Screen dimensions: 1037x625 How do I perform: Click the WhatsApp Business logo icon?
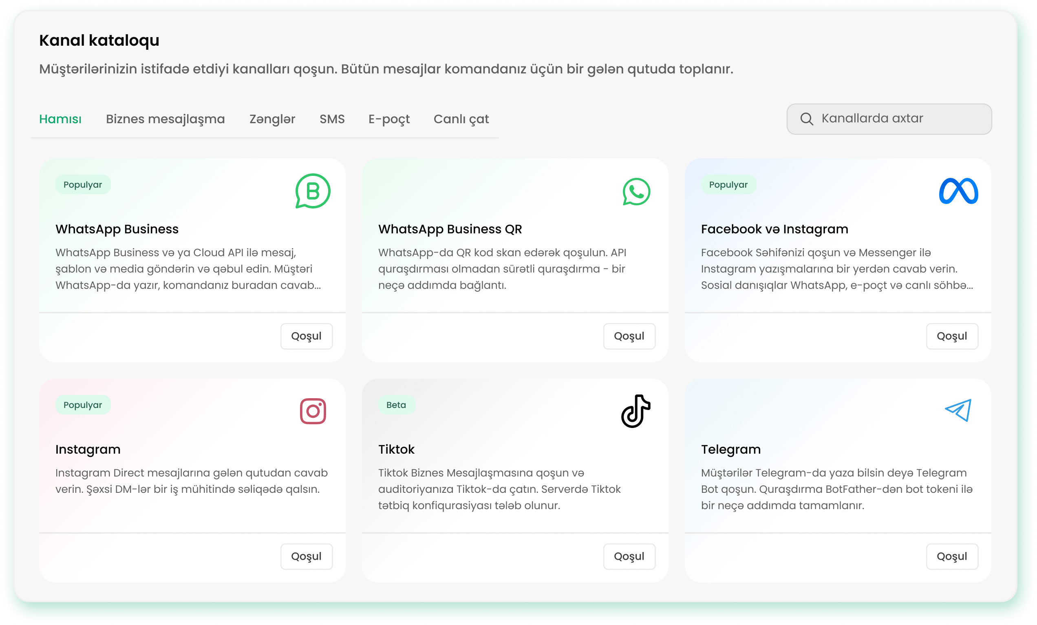[313, 191]
